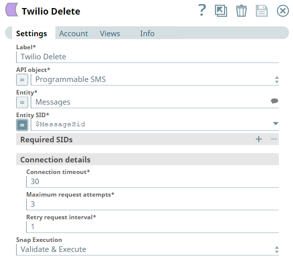This screenshot has height=260, width=293.
Task: Toggle expression mode for Entity field
Action: (22, 102)
